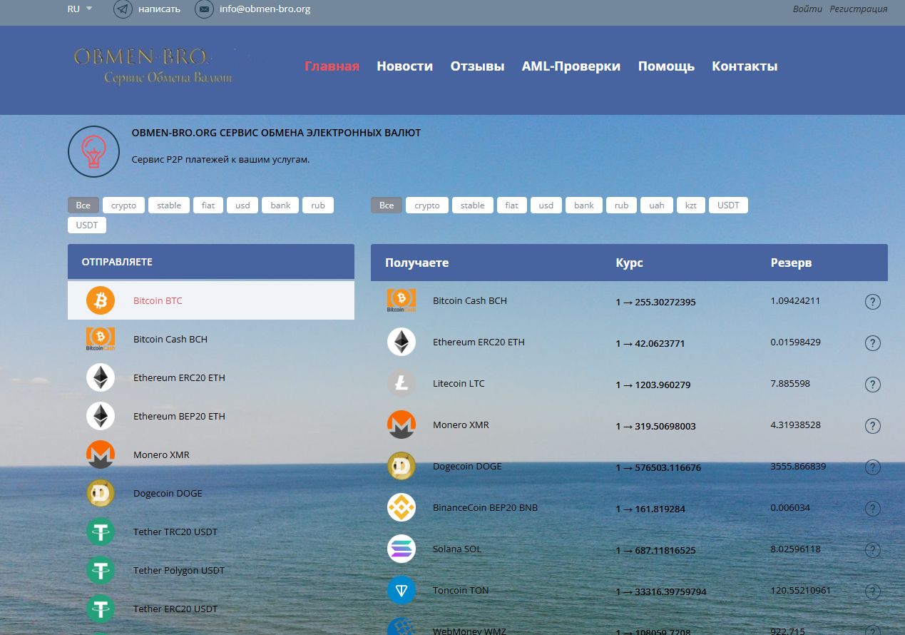Click Monero icon in send list
Image resolution: width=905 pixels, height=635 pixels.
101,454
